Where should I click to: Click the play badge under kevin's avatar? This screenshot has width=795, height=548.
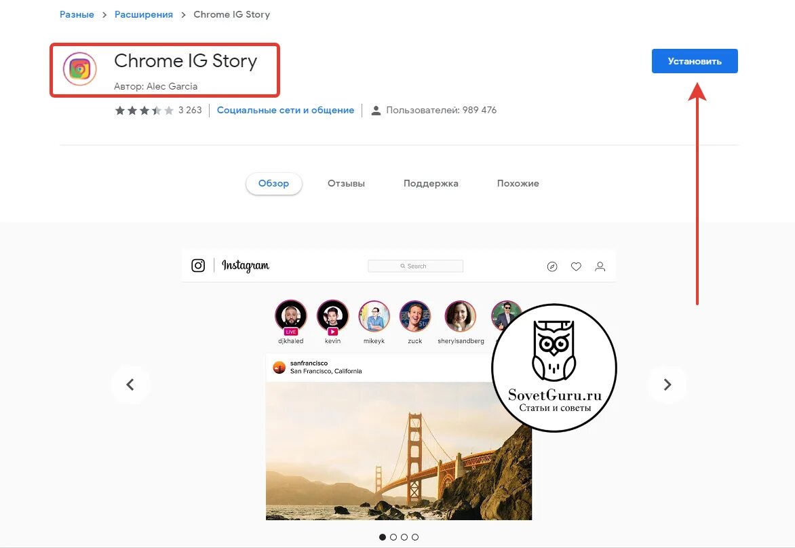pyautogui.click(x=332, y=332)
